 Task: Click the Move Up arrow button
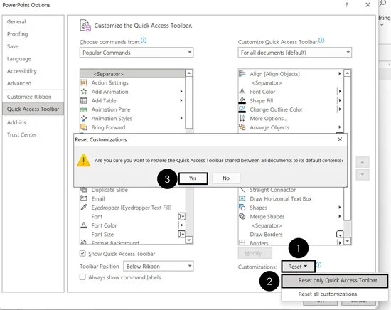pos(363,162)
